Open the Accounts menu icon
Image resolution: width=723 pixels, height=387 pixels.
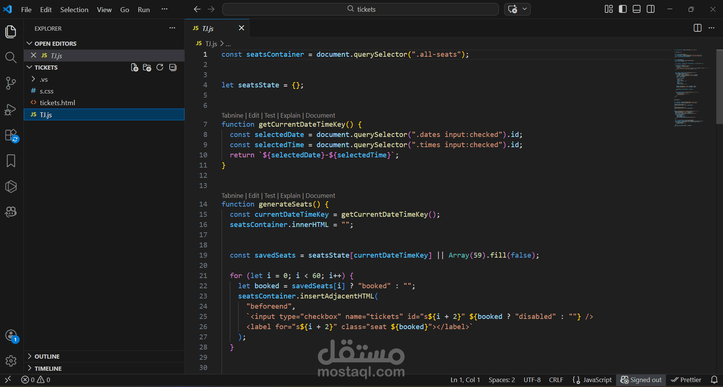[11, 336]
